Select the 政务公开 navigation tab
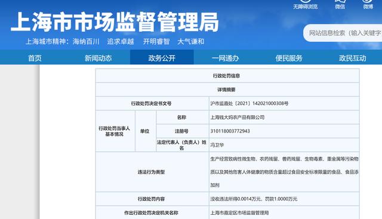The height and width of the screenshot is (219, 382). coord(162,58)
